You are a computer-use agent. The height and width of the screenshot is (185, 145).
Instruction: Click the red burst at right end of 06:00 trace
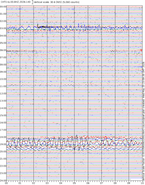[x=141, y=50]
